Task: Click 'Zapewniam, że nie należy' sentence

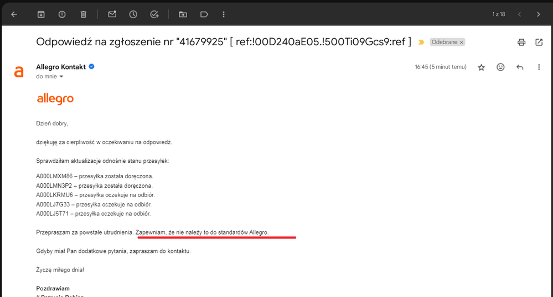Action: coord(201,232)
